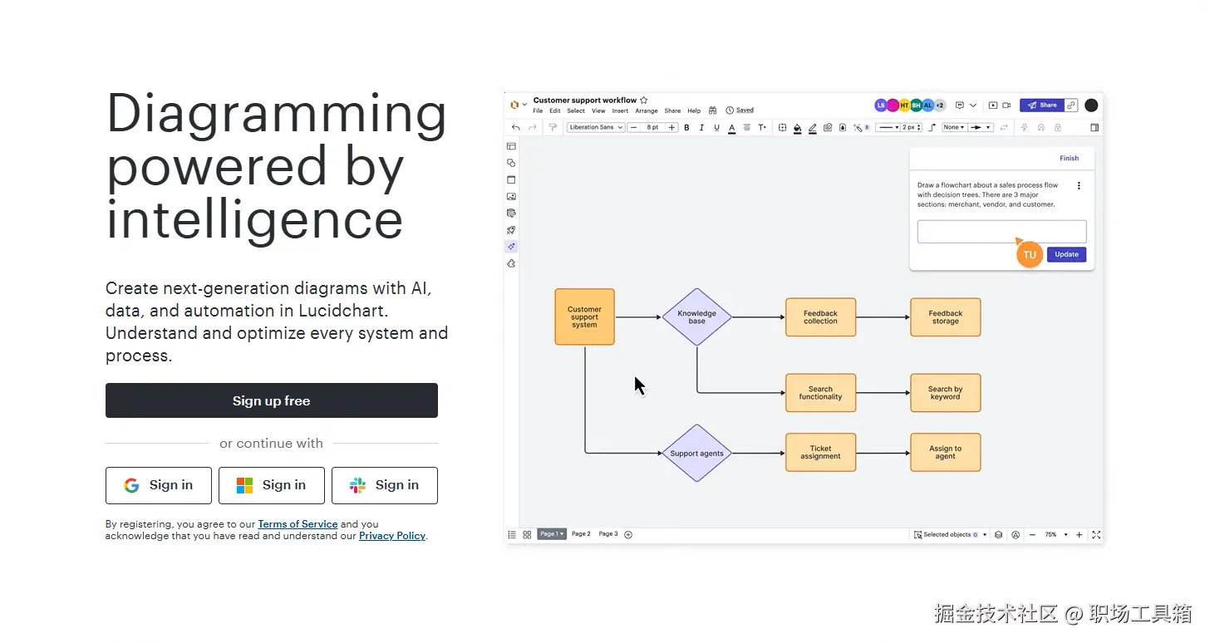1210x643 pixels.
Task: Open the Arrange menu
Action: pyautogui.click(x=647, y=110)
